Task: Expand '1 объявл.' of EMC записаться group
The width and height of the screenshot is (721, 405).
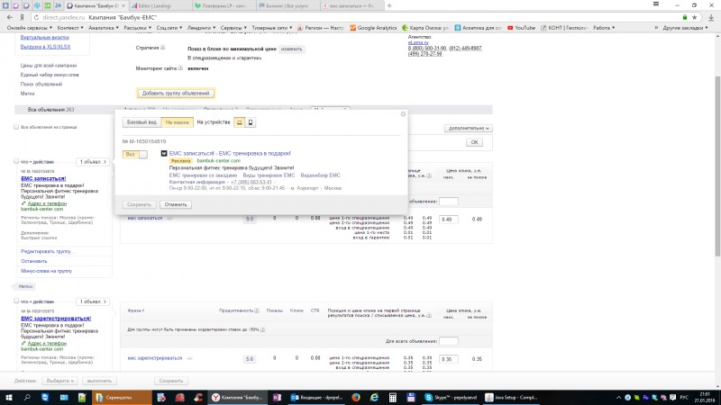Action: pyautogui.click(x=93, y=162)
